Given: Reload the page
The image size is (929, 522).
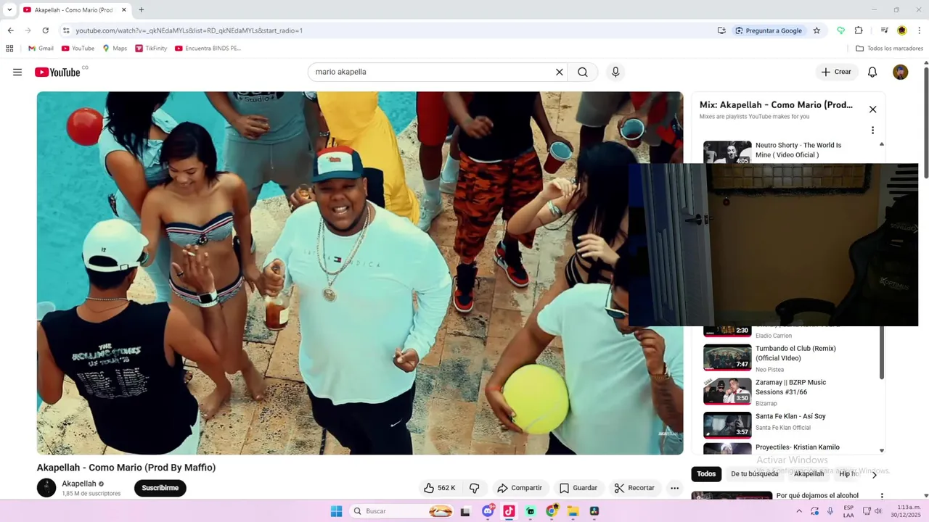Looking at the screenshot, I should [x=45, y=30].
